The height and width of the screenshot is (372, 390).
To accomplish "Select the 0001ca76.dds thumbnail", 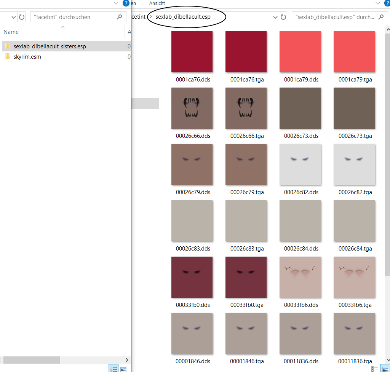I will click(192, 52).
